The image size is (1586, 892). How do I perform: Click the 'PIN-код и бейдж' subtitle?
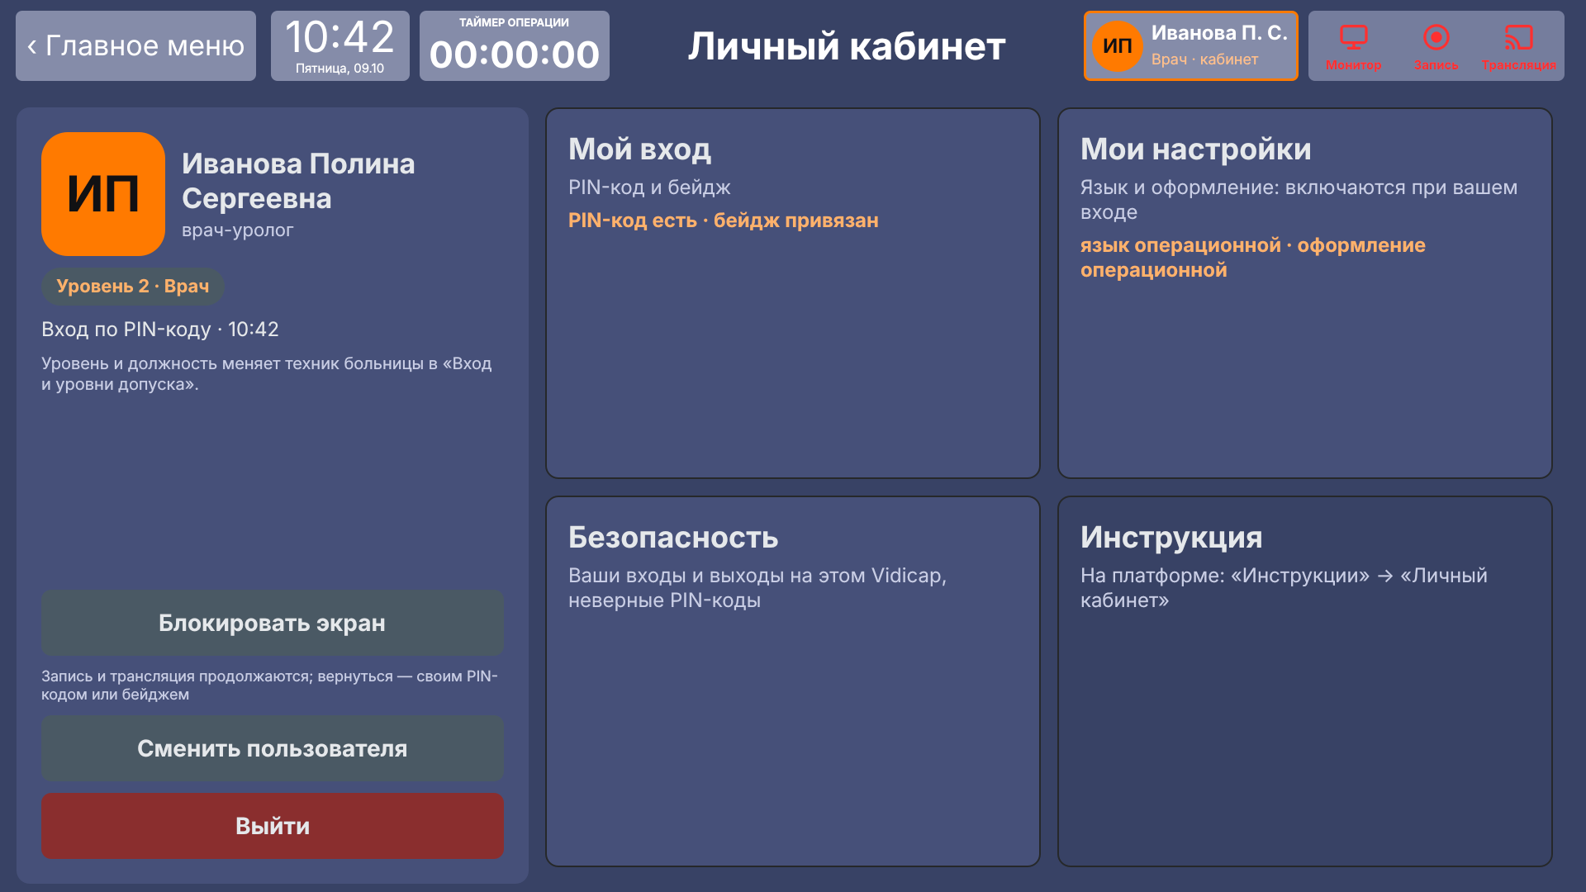(649, 187)
